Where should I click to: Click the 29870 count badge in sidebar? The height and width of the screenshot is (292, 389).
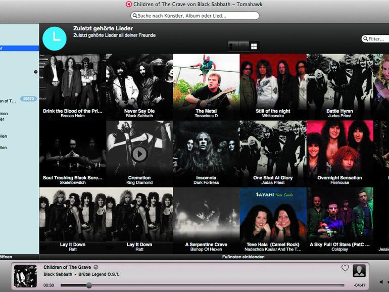[x=28, y=99]
